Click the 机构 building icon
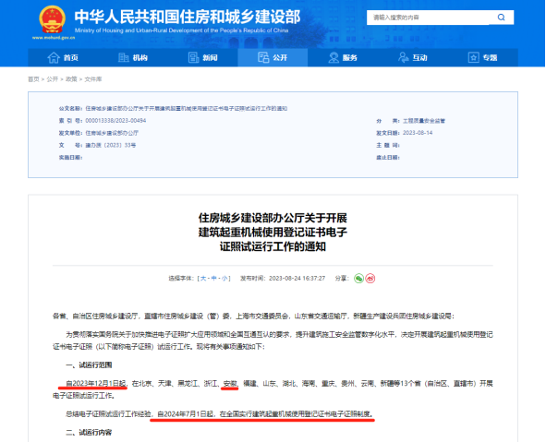Screen dimensions: 546x442 coord(123,57)
